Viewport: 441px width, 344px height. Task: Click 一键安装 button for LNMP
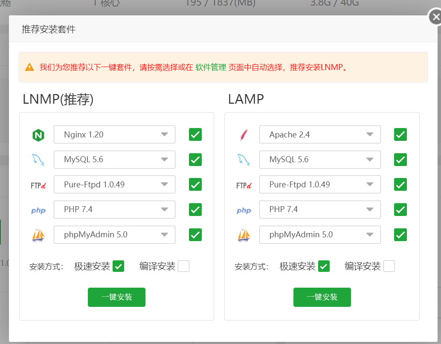pyautogui.click(x=116, y=297)
